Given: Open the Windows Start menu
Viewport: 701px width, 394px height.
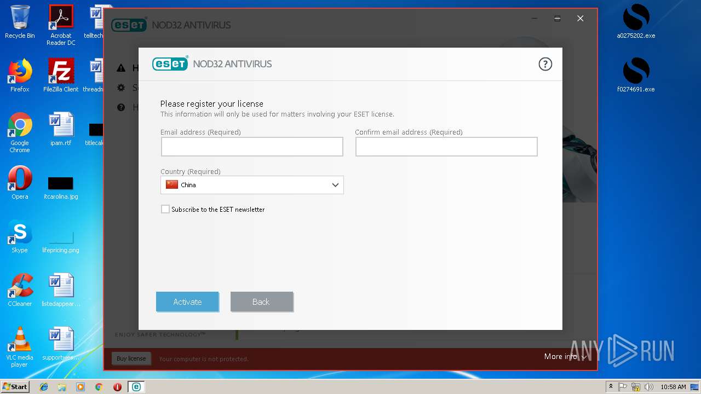Looking at the screenshot, I should click(15, 387).
